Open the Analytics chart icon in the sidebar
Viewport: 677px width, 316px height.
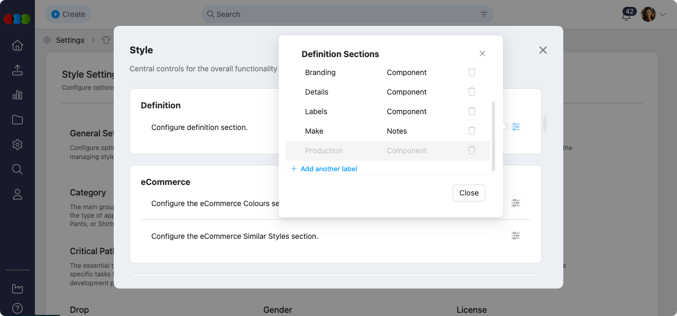coord(17,95)
